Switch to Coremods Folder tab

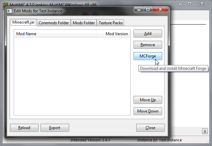(54, 23)
